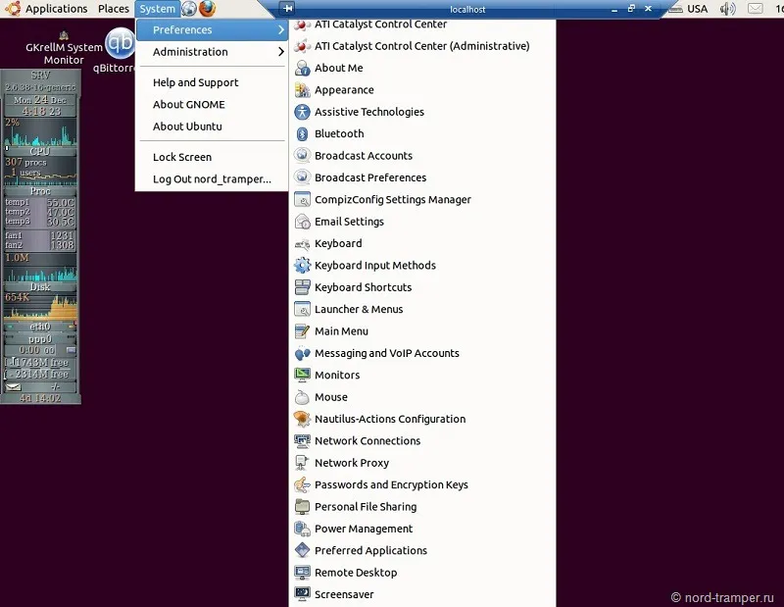This screenshot has width=784, height=607.
Task: Click the About Me user icon
Action: (302, 68)
